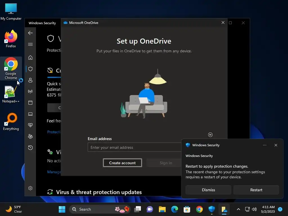The width and height of the screenshot is (288, 216).
Task: Open Everything desktop shortcut
Action: point(11,121)
